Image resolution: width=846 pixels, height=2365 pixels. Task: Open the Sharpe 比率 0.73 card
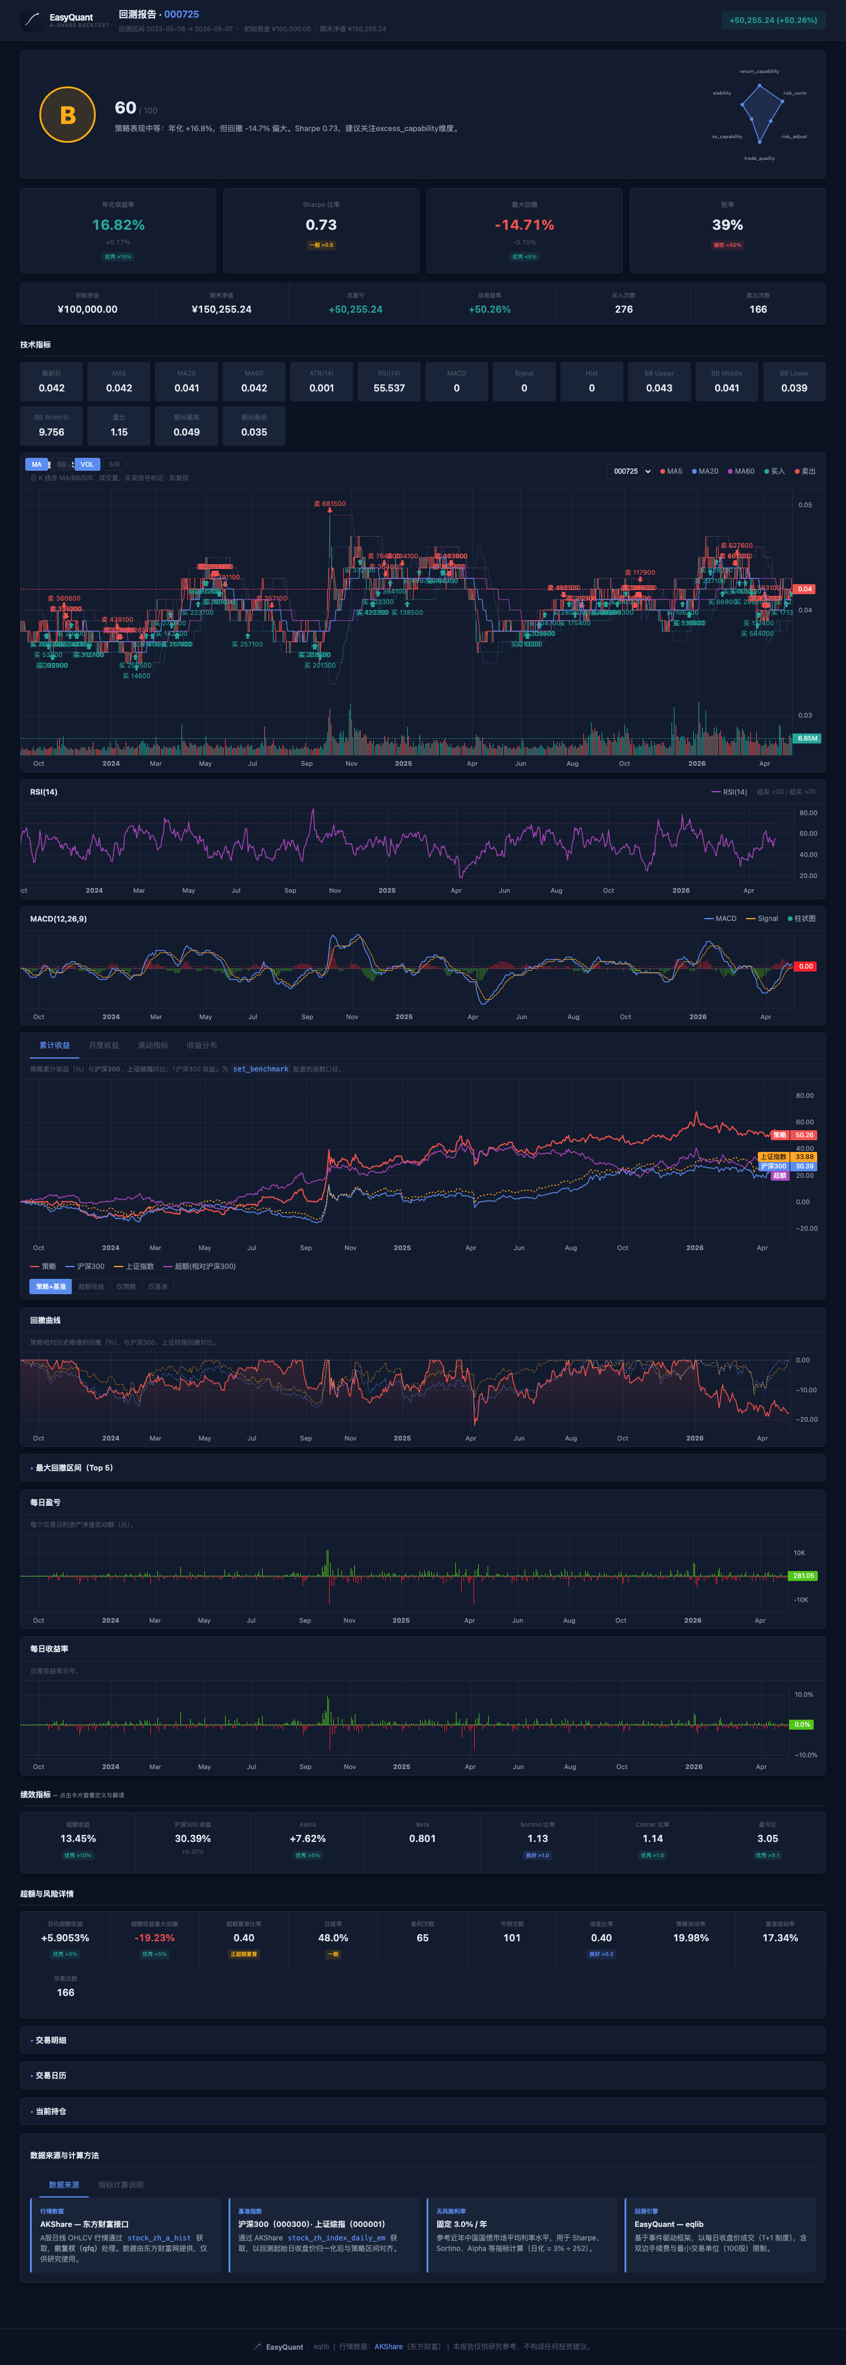[321, 230]
